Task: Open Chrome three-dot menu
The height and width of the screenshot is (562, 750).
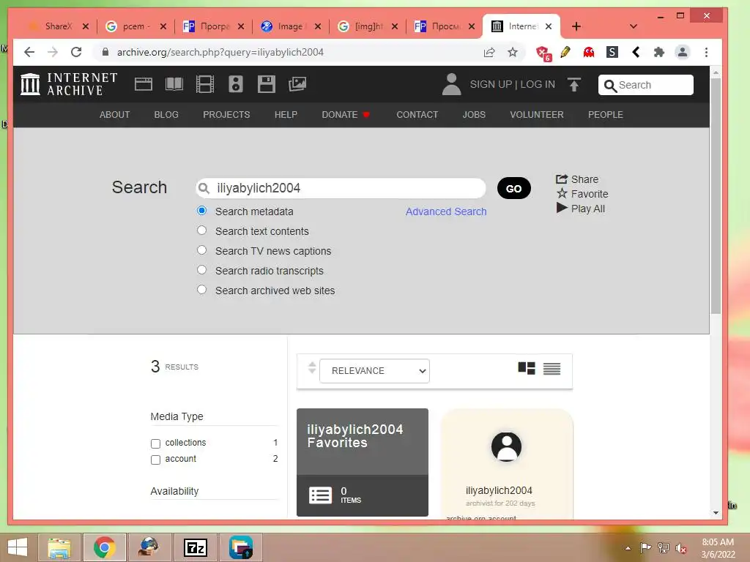Action: pyautogui.click(x=706, y=52)
